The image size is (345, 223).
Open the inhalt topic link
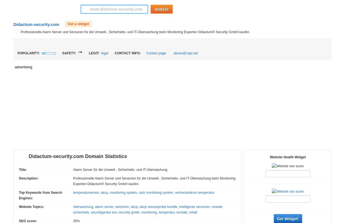coord(193,212)
